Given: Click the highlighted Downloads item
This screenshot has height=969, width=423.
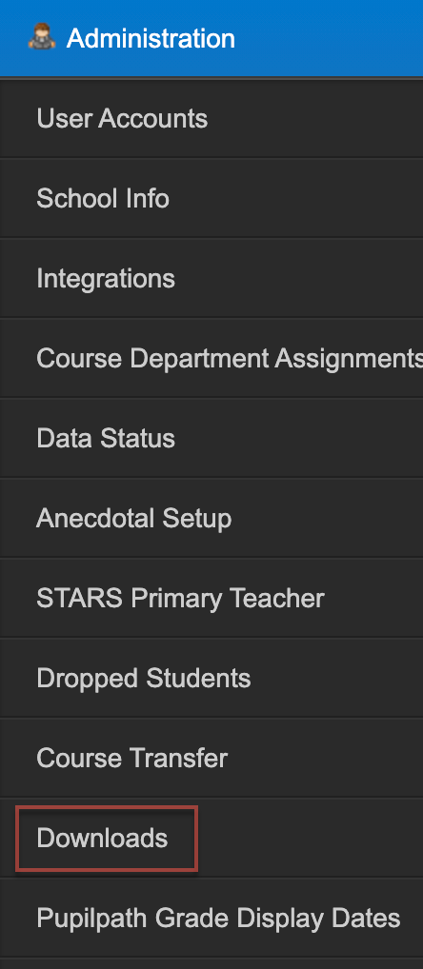Looking at the screenshot, I should [107, 838].
